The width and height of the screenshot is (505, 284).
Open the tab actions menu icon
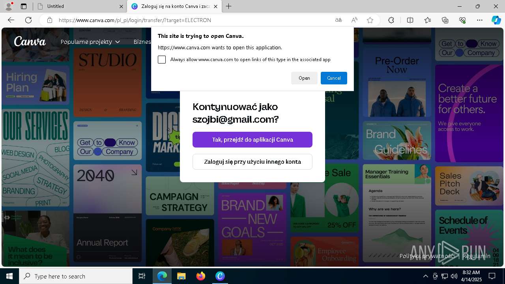click(x=24, y=6)
